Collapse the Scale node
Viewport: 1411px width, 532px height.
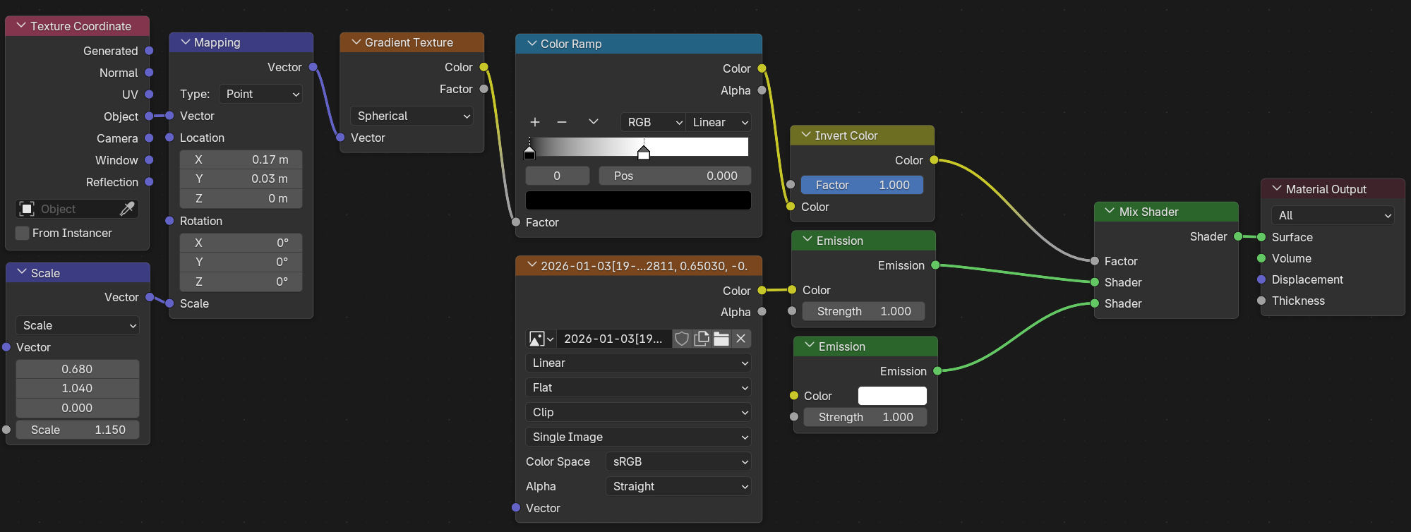point(22,273)
